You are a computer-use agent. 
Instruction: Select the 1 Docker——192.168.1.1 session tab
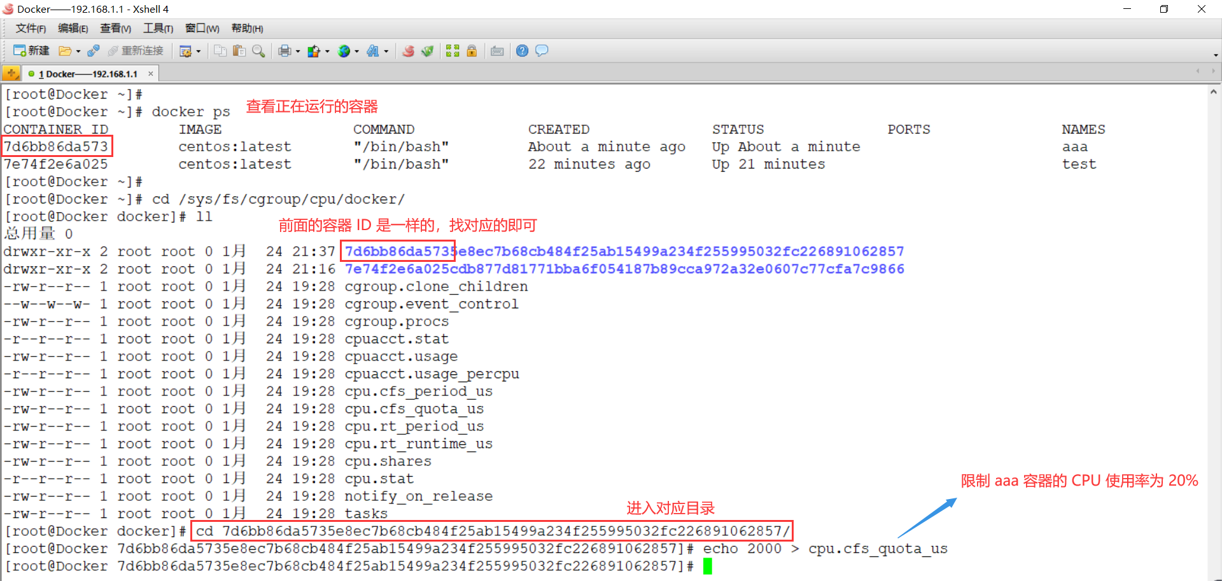[88, 74]
